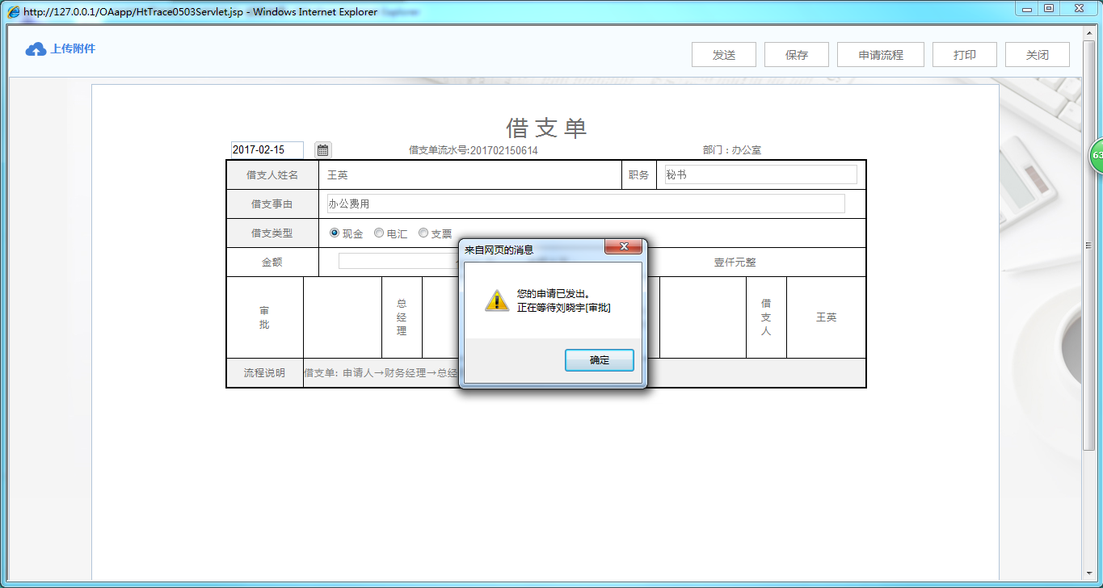Select the 支票 payment option

coord(423,233)
